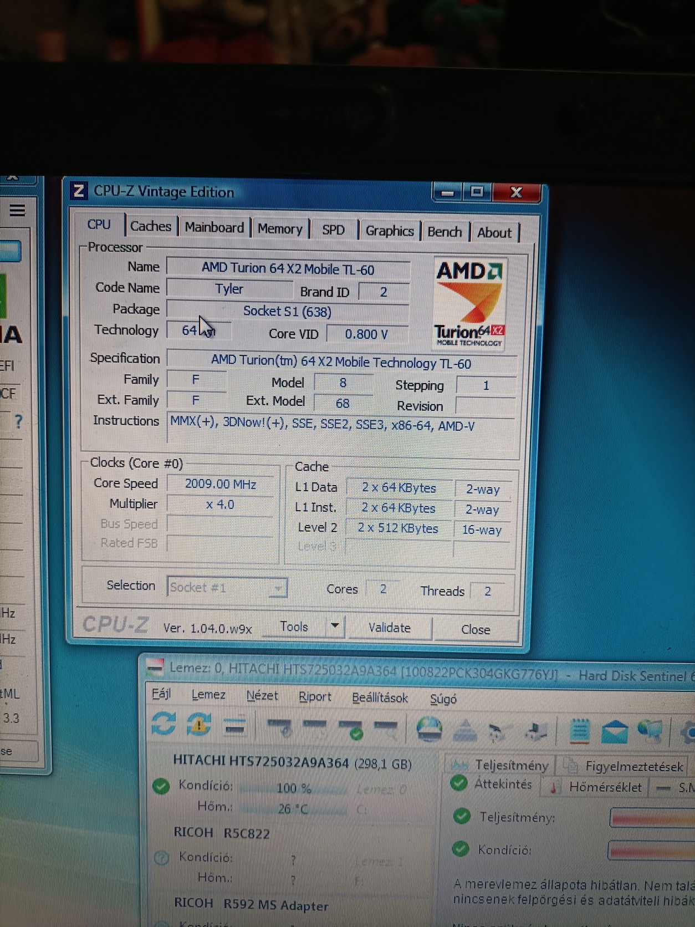Click the HITACHI temperature value 26 °C
This screenshot has width=695, height=927.
click(293, 809)
